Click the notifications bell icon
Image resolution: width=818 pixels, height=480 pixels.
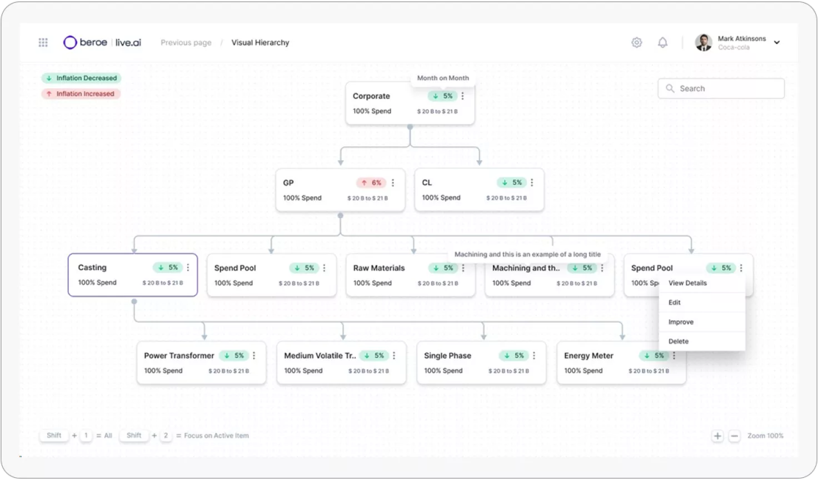(662, 42)
